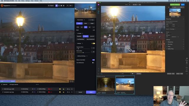The image size is (189, 106).
Task: Click compare view icon in ON1 bottom toolbar
Action: 133,74
